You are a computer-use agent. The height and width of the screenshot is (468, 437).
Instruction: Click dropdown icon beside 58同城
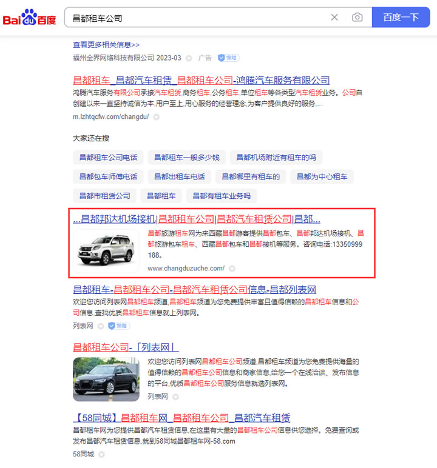tap(101, 454)
